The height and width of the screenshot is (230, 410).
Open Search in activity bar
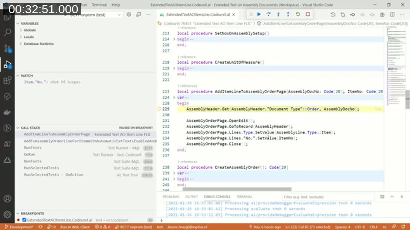7,32
